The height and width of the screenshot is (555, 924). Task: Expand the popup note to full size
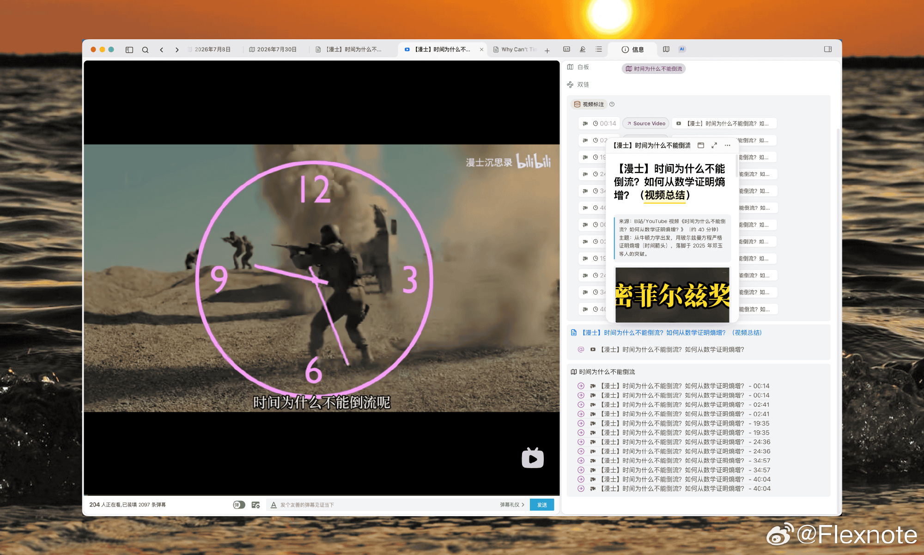[x=714, y=145]
